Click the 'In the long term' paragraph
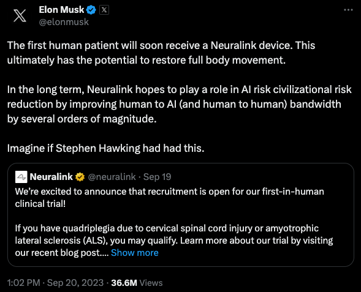 point(180,104)
